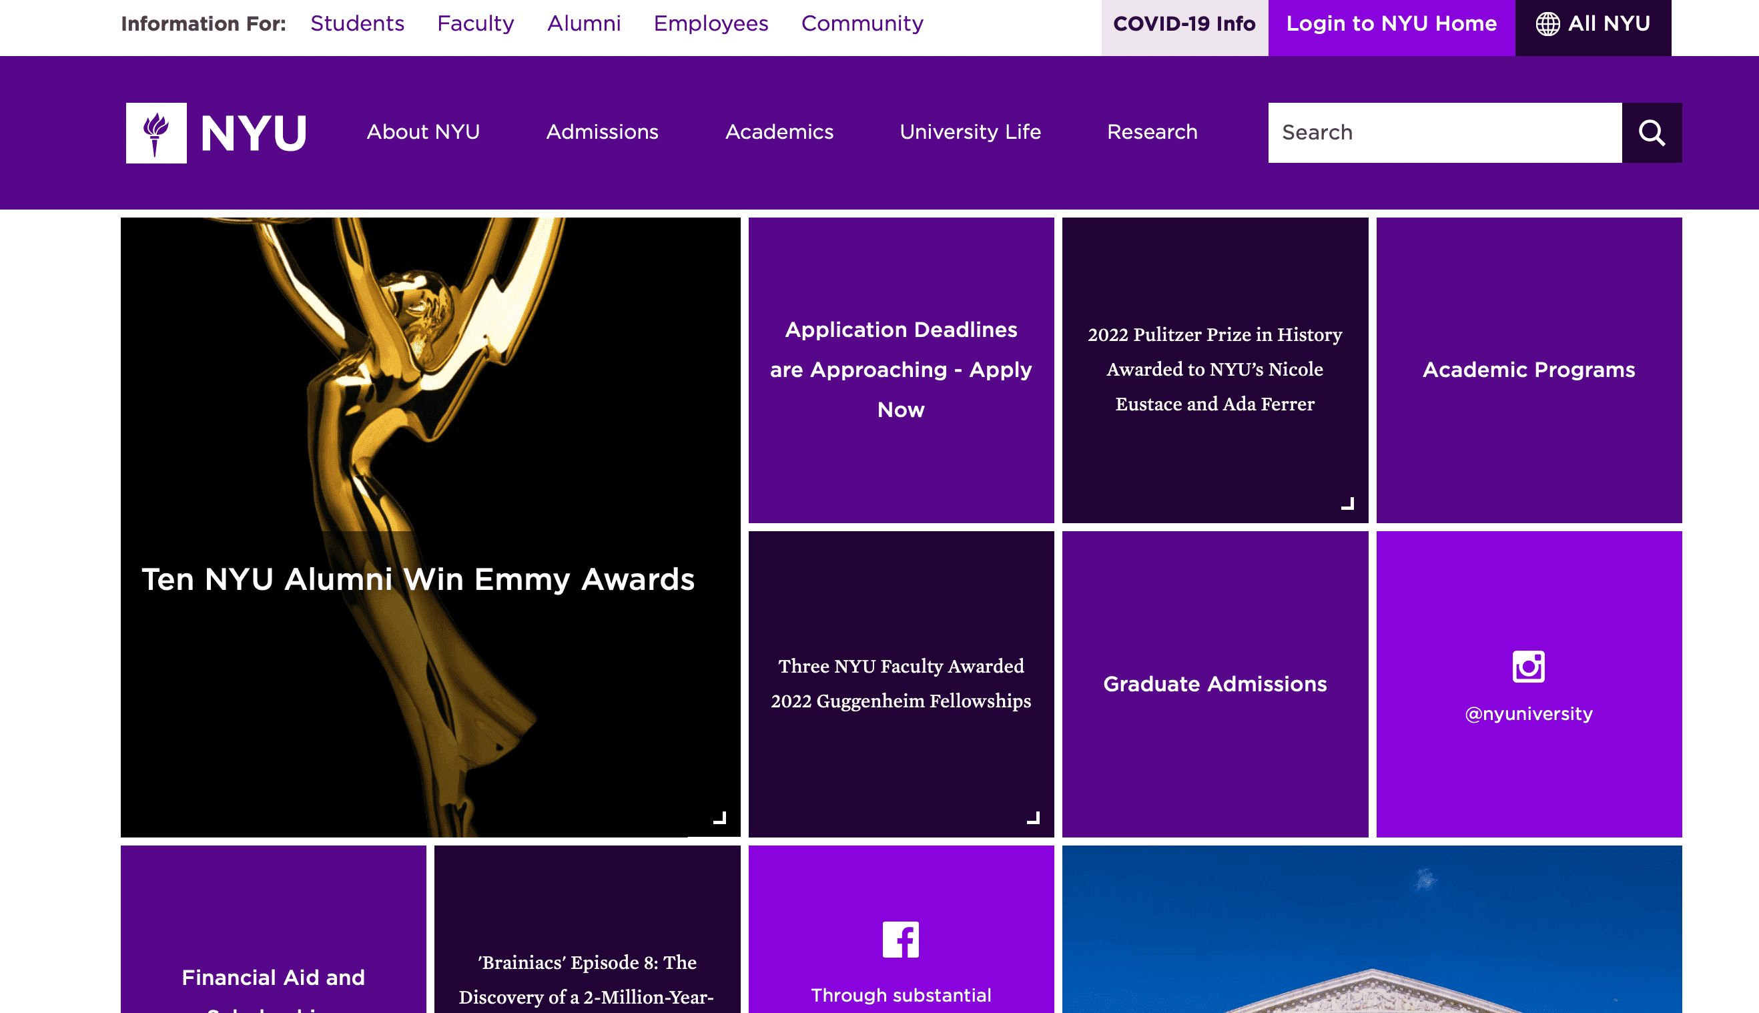Open the Facebook icon tile

(900, 939)
